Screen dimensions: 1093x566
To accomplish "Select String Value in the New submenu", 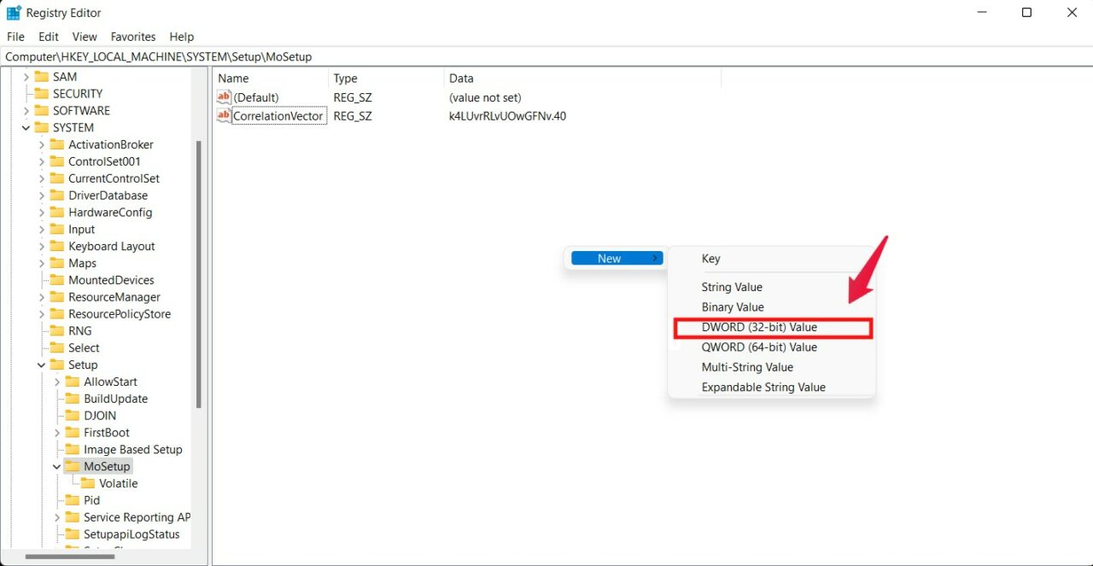I will coord(732,287).
